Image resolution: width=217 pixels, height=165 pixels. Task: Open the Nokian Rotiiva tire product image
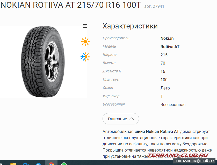point(43,62)
